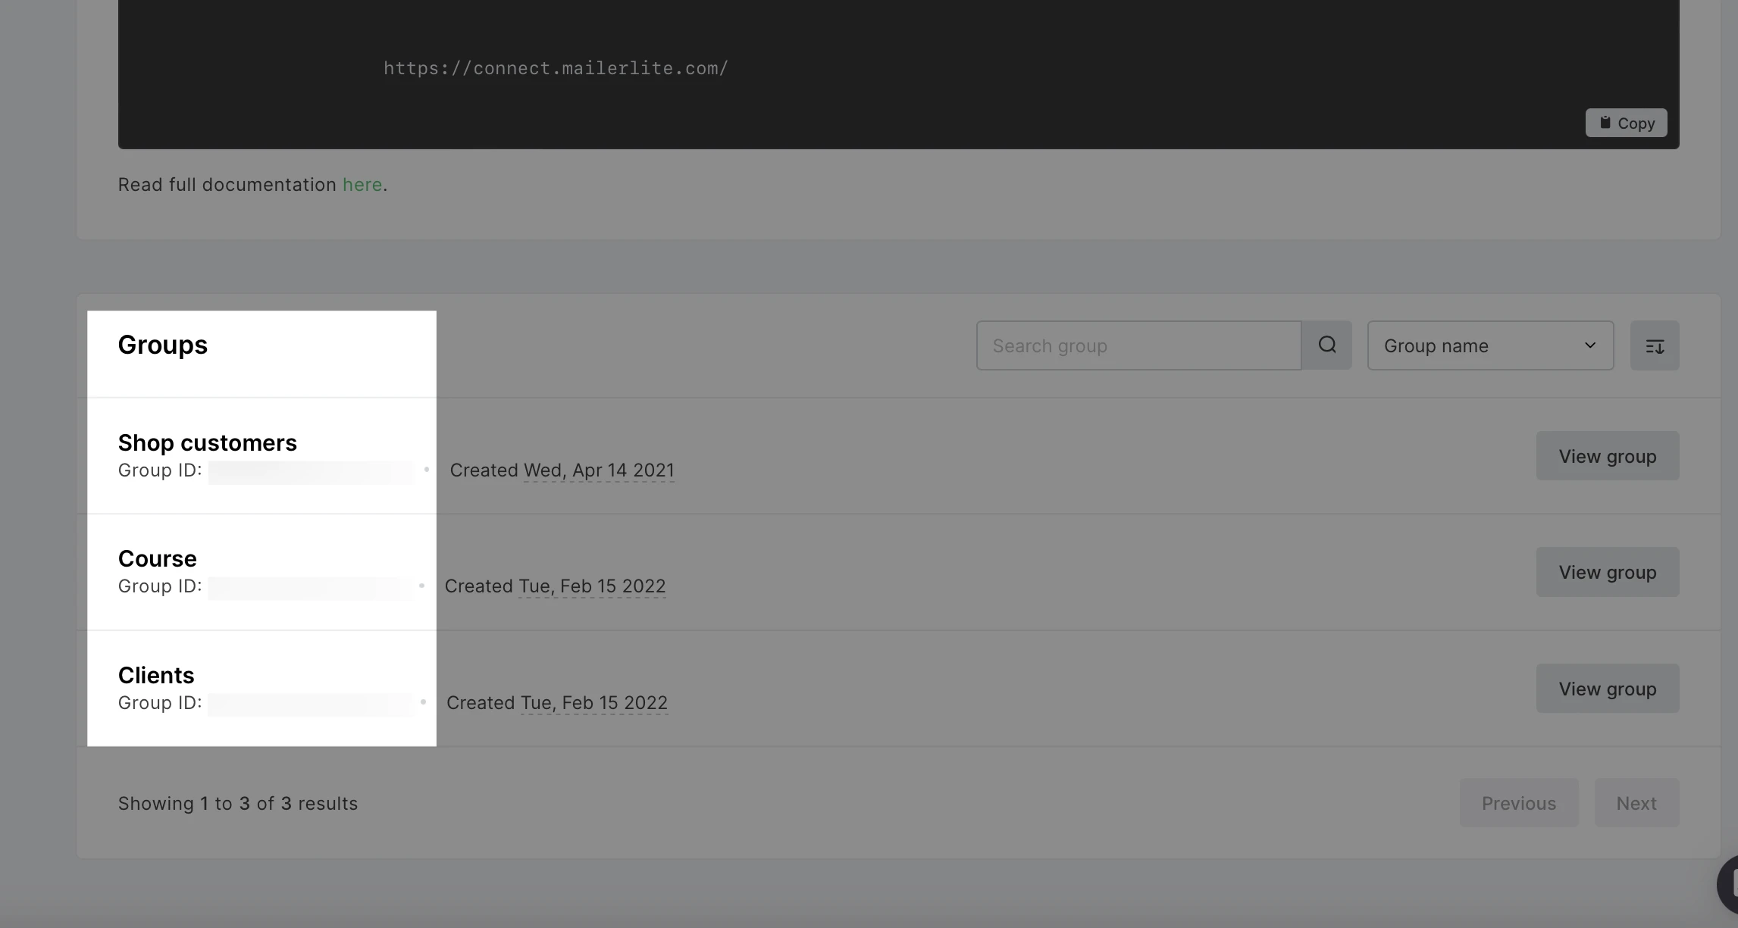Screen dimensions: 1738x928
Task: Click the Shop customers Group ID value
Action: 311,471
